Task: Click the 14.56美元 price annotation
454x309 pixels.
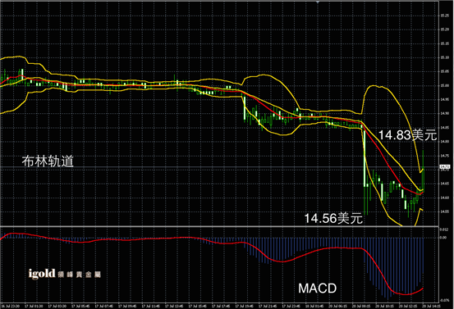Action: pyautogui.click(x=333, y=218)
